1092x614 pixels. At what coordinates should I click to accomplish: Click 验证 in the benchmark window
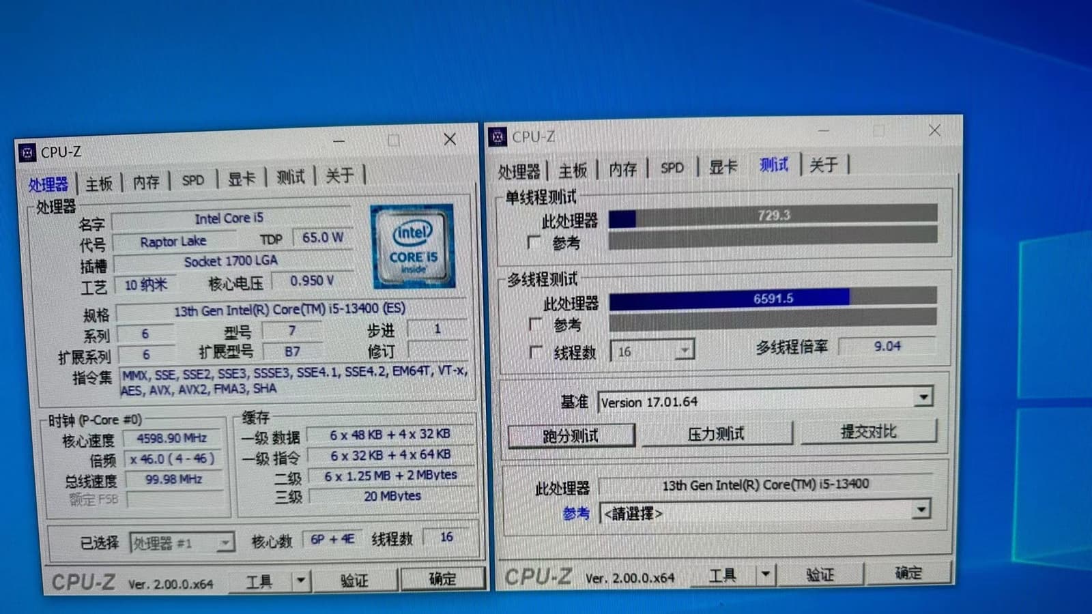tap(820, 574)
